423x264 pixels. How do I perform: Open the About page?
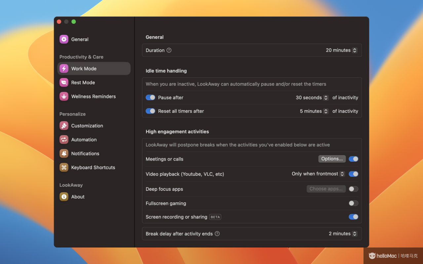[94, 197]
